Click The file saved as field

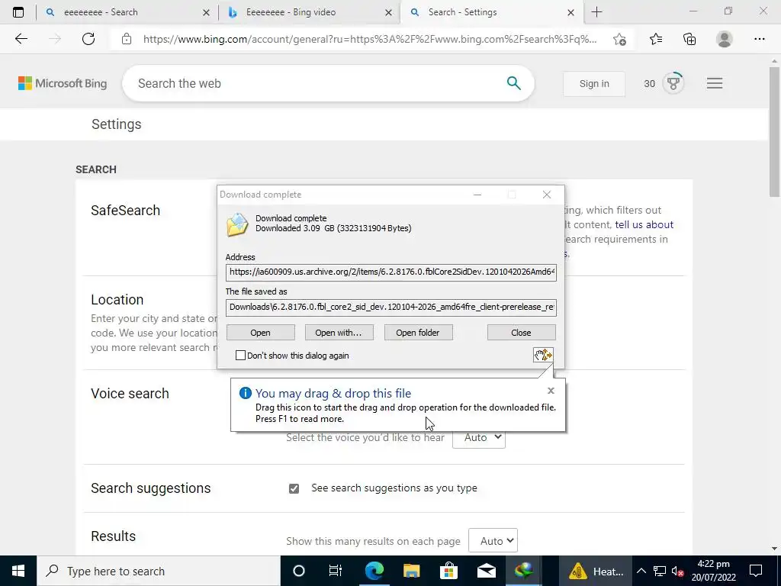[x=391, y=307]
